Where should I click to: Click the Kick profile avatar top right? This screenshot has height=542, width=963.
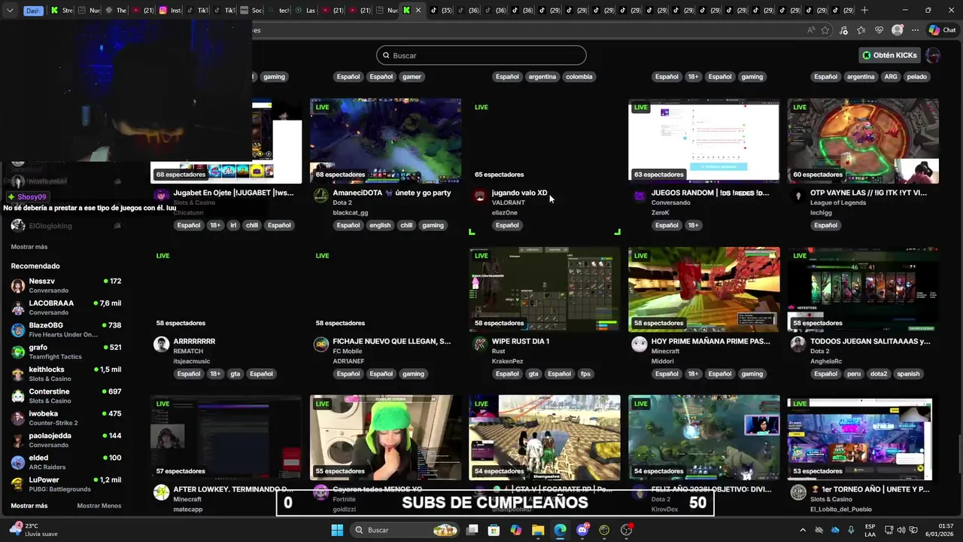933,55
